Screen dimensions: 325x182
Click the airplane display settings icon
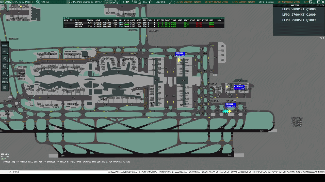click(x=115, y=2)
